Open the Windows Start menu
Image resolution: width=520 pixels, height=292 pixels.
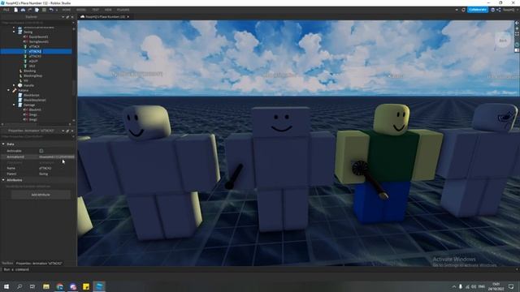(6, 286)
